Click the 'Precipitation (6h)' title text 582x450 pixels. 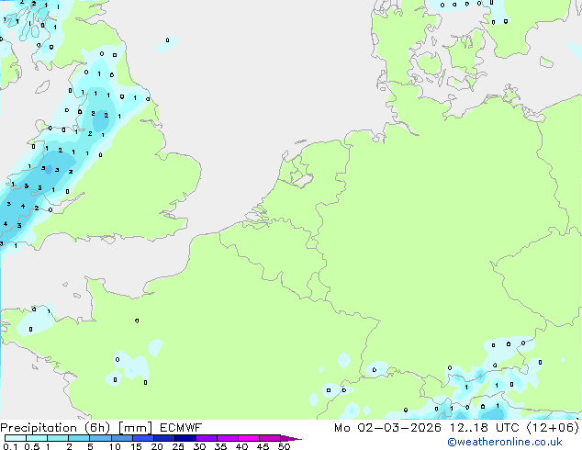pyautogui.click(x=55, y=428)
